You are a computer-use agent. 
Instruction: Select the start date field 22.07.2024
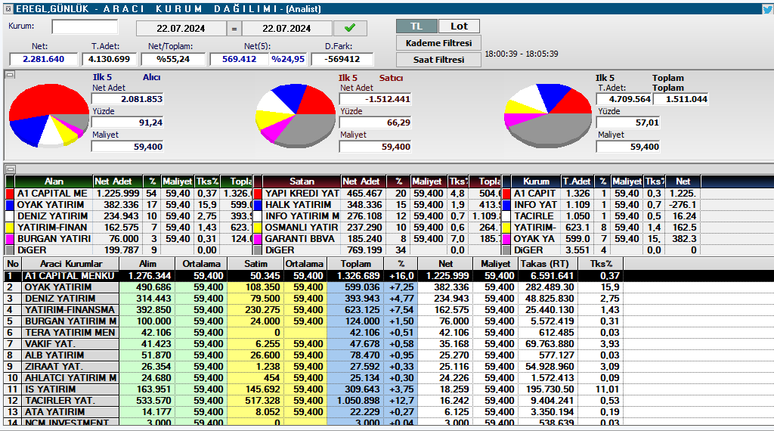point(181,29)
